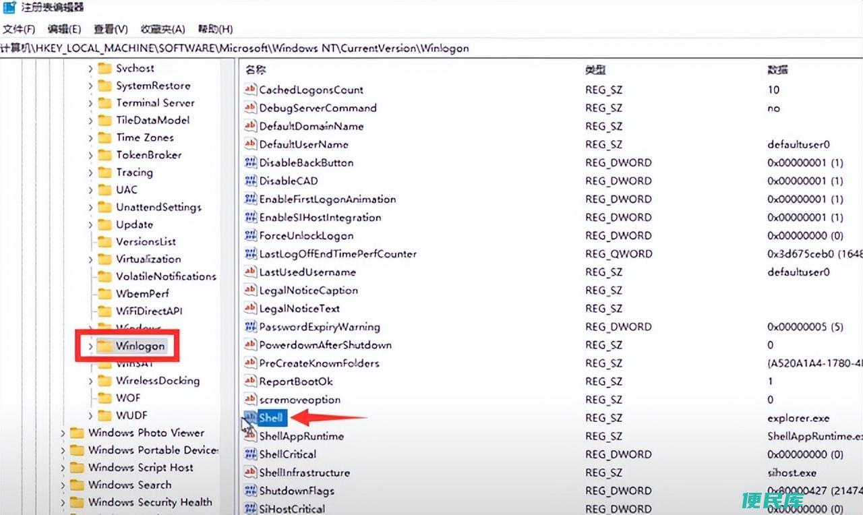The width and height of the screenshot is (863, 515).
Task: Open the 编辑(E) menu
Action: point(64,29)
